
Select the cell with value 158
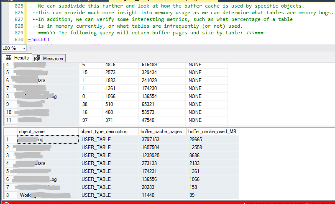tap(212, 187)
